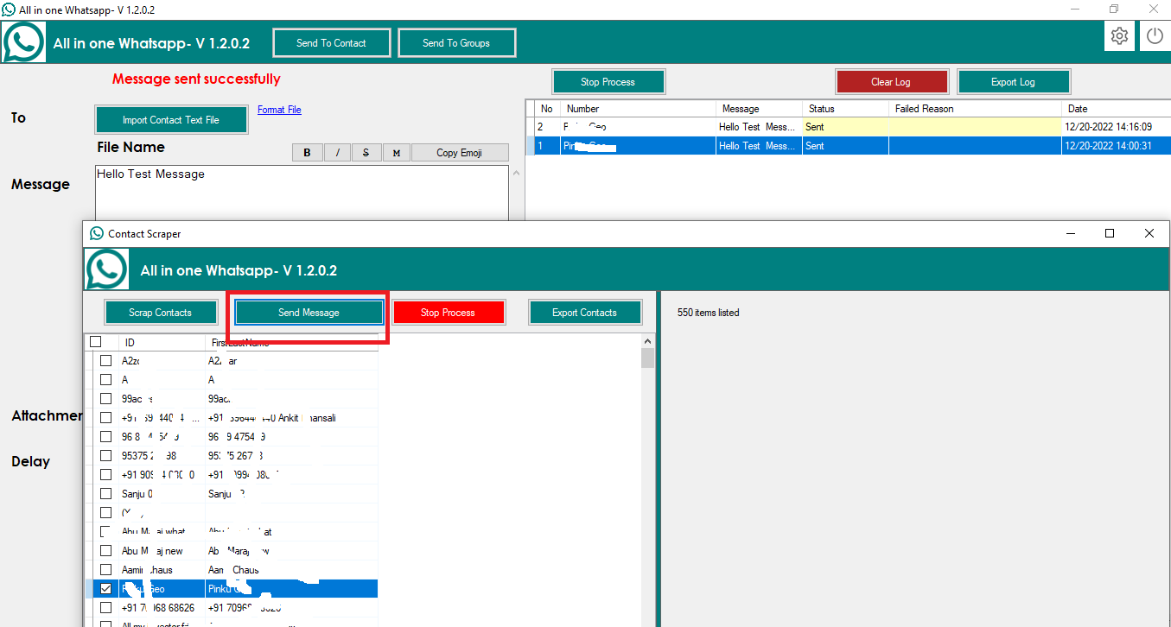This screenshot has height=627, width=1171.
Task: Minimize the Contact Scraper window
Action: click(x=1071, y=233)
